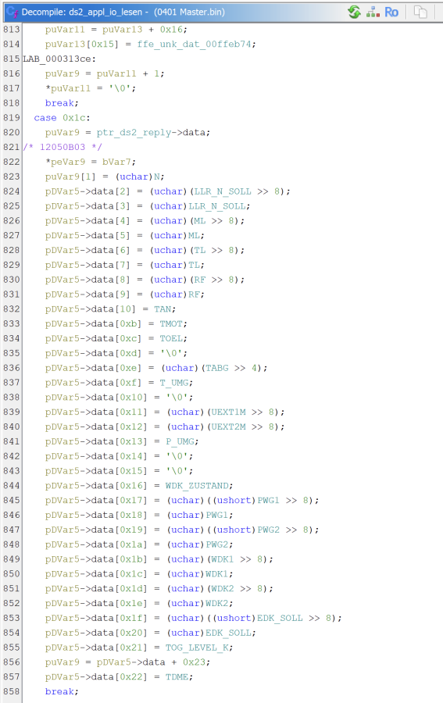The image size is (443, 703).
Task: Click WDK2 on line 852
Action: [217, 604]
